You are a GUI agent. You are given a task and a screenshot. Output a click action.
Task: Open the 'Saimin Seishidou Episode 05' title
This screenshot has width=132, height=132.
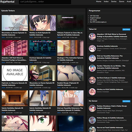pyautogui.click(x=40, y=109)
